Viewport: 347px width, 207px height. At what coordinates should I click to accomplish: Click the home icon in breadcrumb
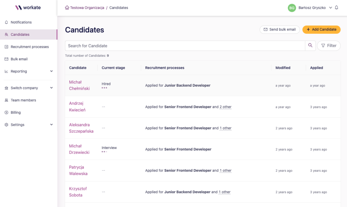click(67, 8)
